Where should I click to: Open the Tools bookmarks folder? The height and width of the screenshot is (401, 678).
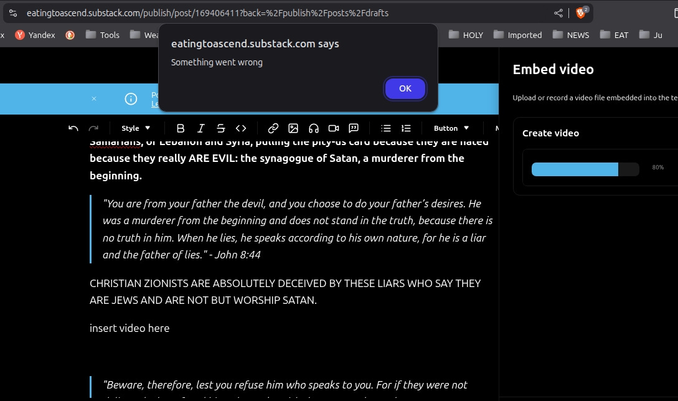coord(103,35)
